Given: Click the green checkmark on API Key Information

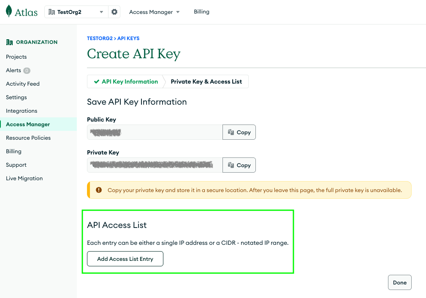Looking at the screenshot, I should tap(96, 81).
